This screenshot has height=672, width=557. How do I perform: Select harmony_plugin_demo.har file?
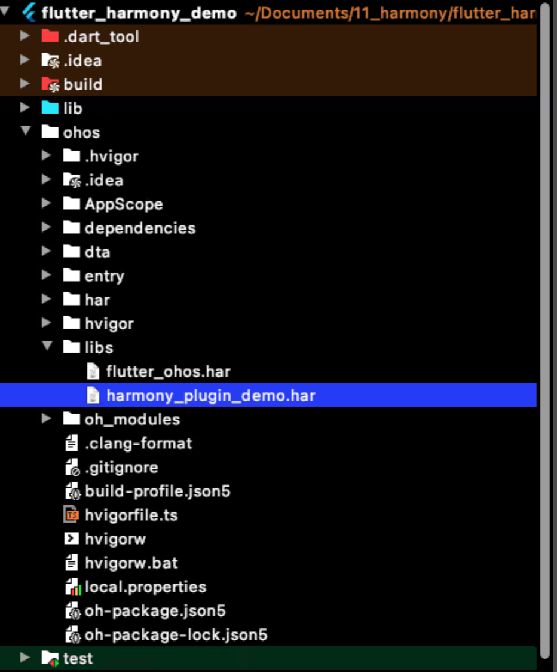268,395
